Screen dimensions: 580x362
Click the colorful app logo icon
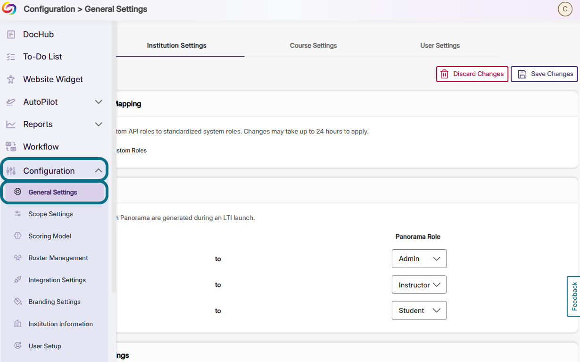coord(9,8)
